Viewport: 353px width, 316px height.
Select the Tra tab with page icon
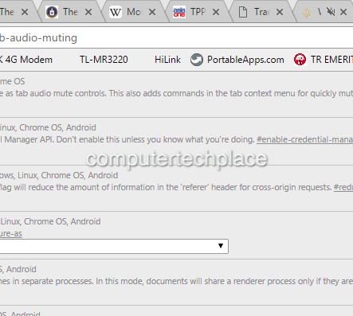261,12
